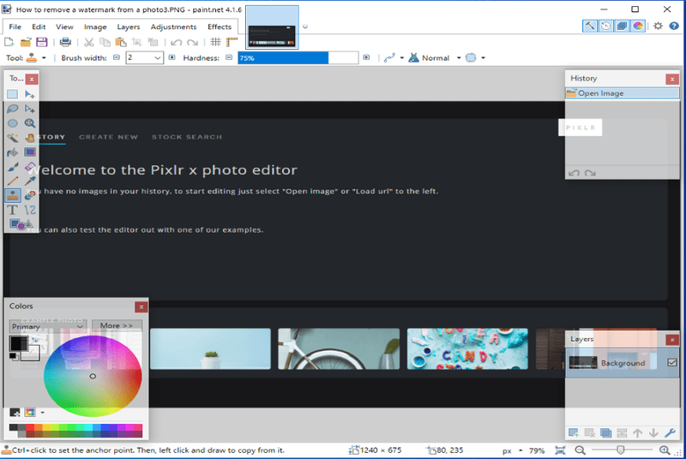Click the zoom slider in status bar
The image size is (686, 459).
point(620,450)
